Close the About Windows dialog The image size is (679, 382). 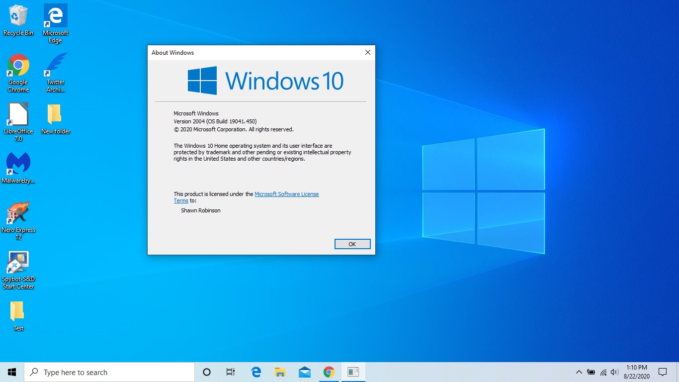pos(368,52)
